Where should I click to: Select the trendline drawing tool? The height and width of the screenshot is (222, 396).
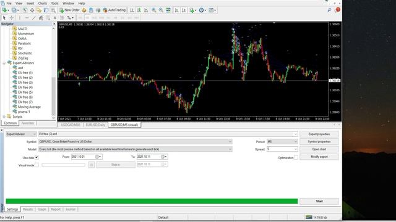pyautogui.click(x=34, y=18)
